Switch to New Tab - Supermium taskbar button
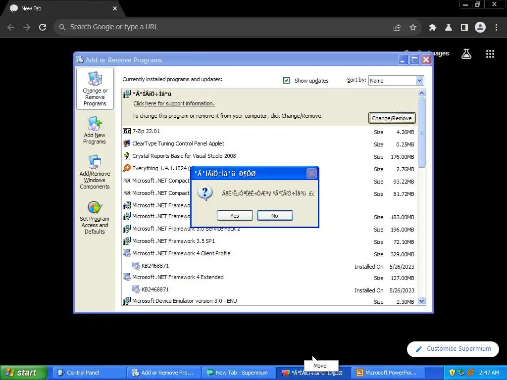Screen dimensions: 507x380 [x=239, y=373]
